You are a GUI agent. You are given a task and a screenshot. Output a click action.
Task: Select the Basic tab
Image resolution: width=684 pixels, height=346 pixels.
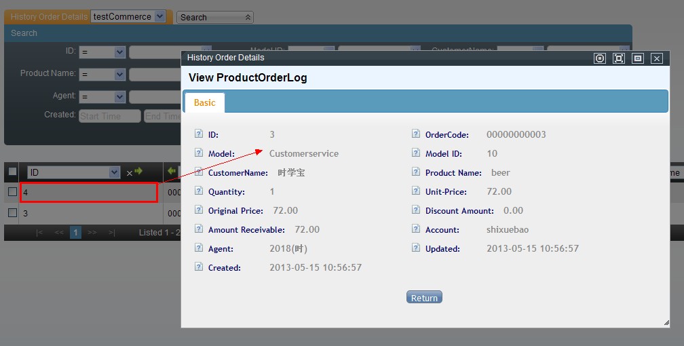pyautogui.click(x=204, y=102)
